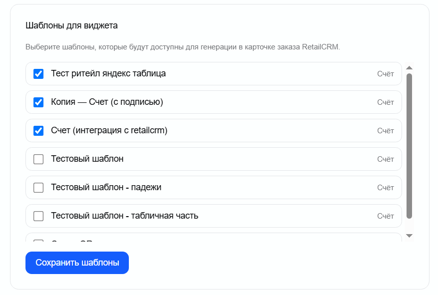The width and height of the screenshot is (438, 295).
Task: Enable the 'Тестовый шаблон' checkbox
Action: 38,159
